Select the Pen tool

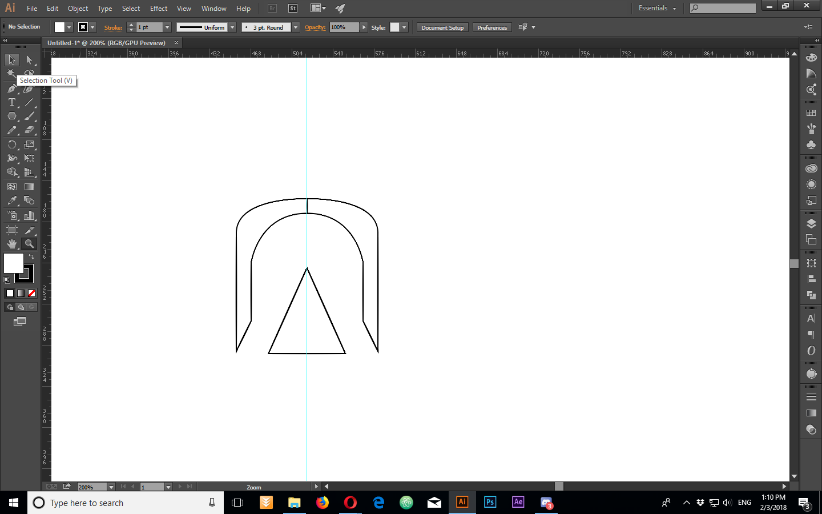(x=12, y=89)
